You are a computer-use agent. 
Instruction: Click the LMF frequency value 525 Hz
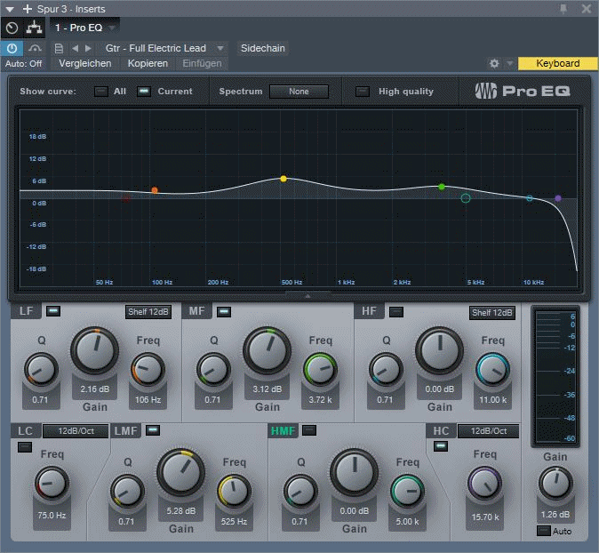[x=234, y=522]
